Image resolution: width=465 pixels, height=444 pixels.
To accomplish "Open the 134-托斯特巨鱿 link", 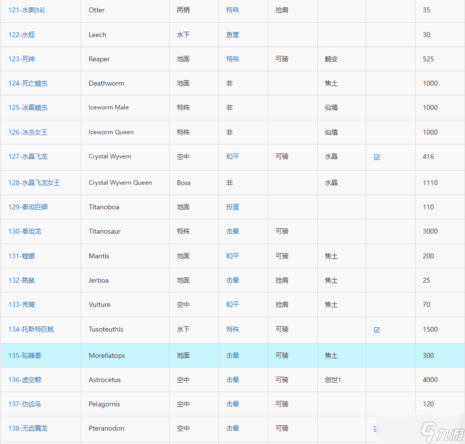I will click(31, 329).
